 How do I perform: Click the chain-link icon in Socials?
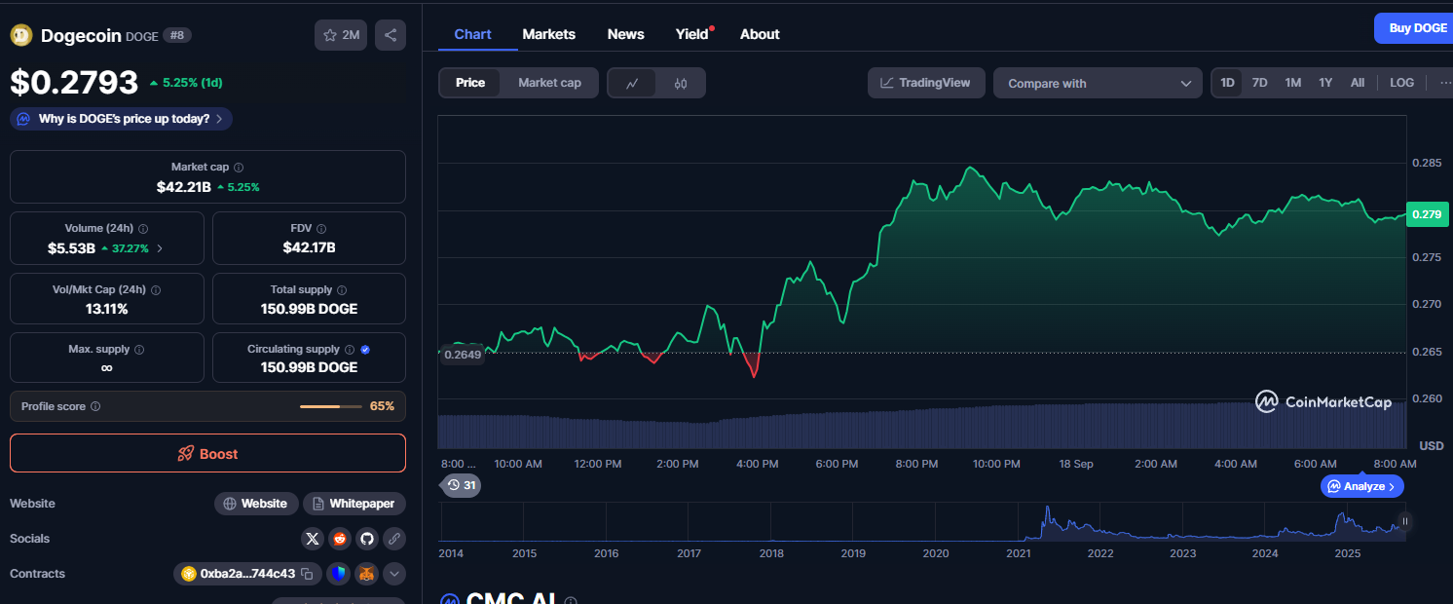(x=393, y=538)
